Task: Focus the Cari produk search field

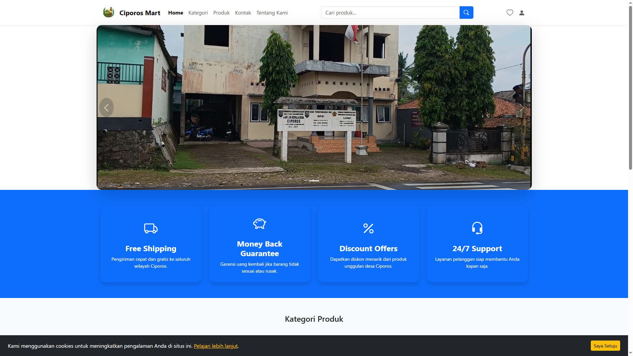Action: pos(390,13)
